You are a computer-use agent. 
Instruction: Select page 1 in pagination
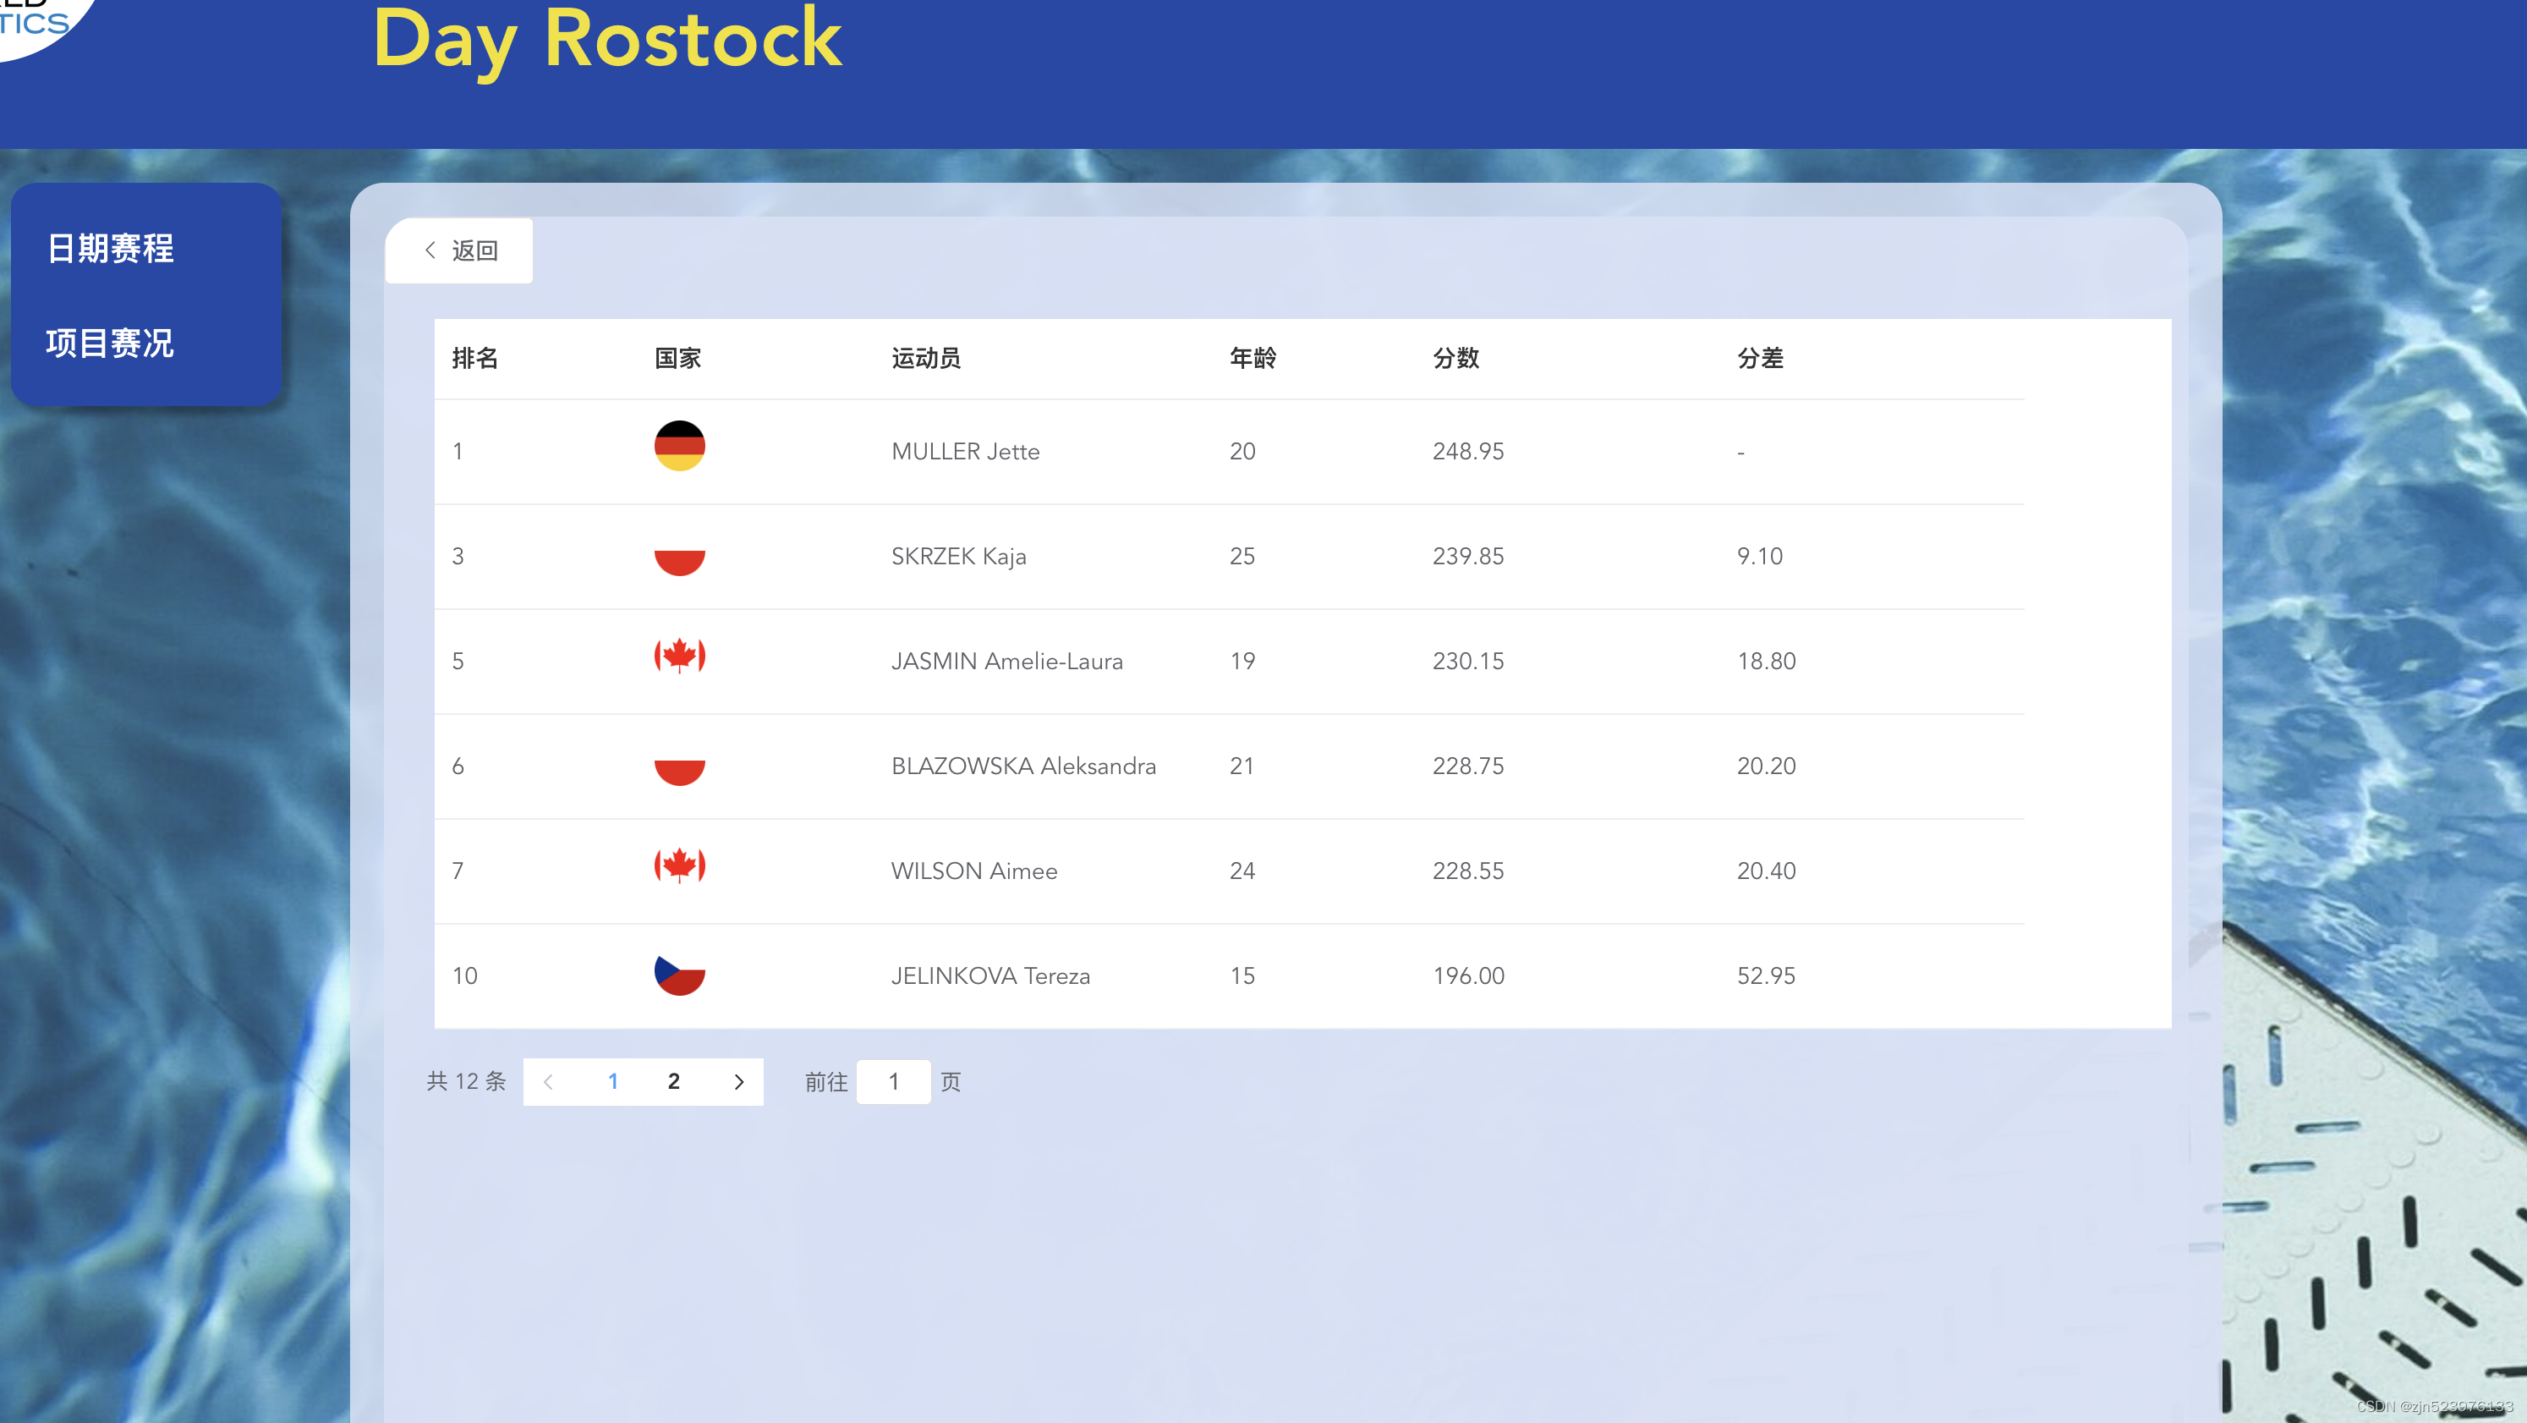click(x=613, y=1081)
